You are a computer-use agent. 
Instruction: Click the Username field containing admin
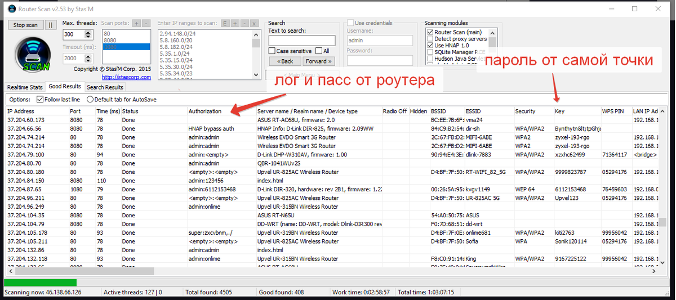click(x=380, y=41)
